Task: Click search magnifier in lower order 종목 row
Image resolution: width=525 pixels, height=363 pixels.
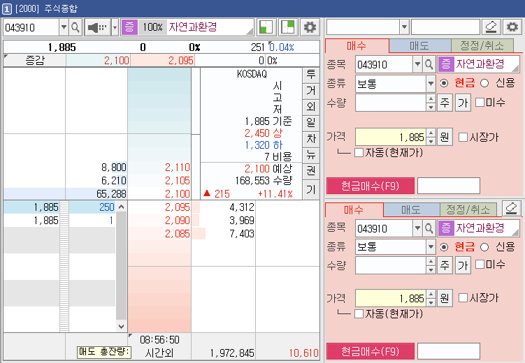Action: (x=429, y=228)
